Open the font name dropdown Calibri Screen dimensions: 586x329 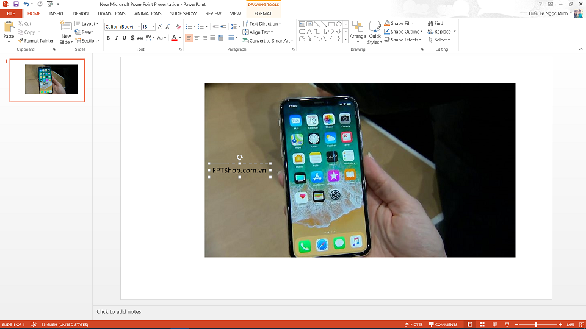[x=139, y=26]
